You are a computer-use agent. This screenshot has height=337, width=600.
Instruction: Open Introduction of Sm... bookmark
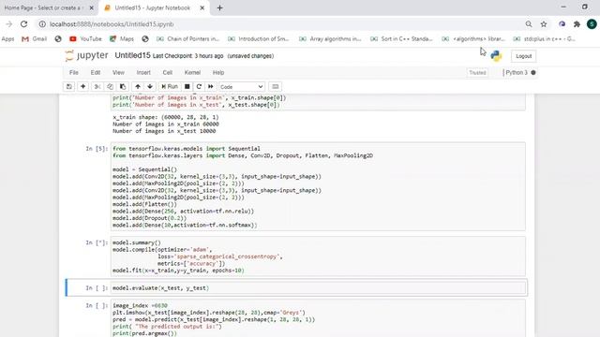[x=259, y=39]
